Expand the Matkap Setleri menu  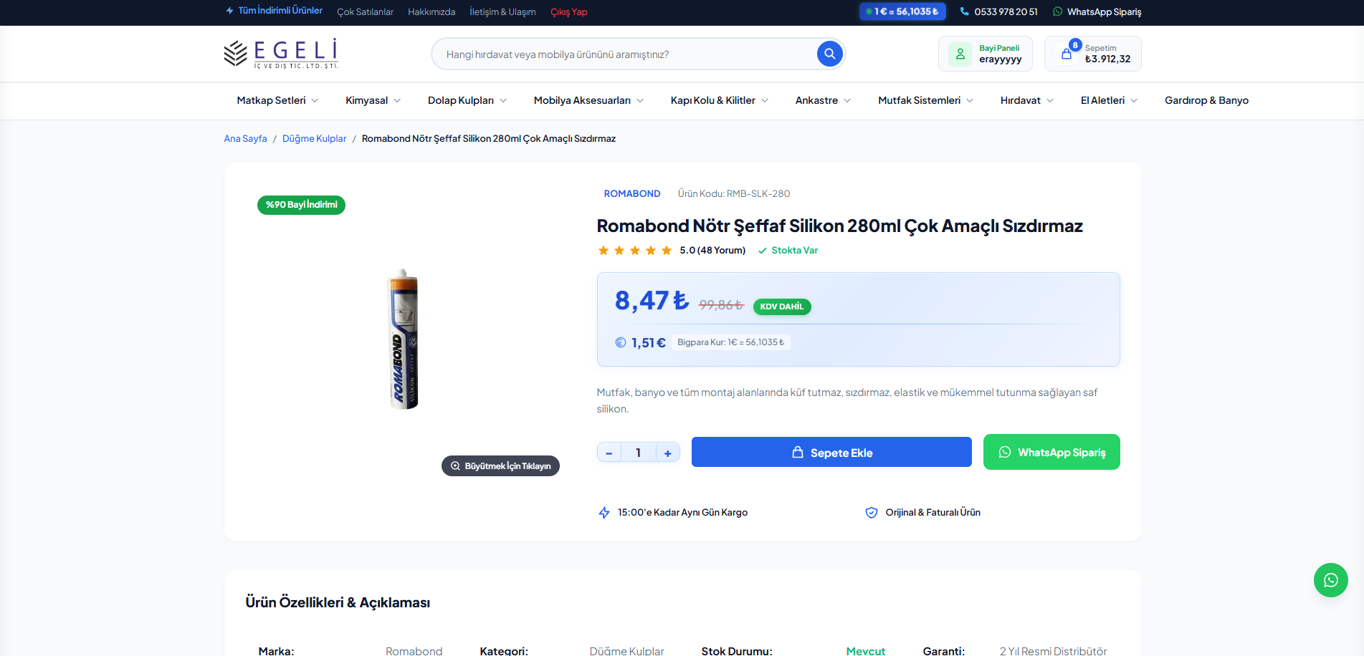277,100
